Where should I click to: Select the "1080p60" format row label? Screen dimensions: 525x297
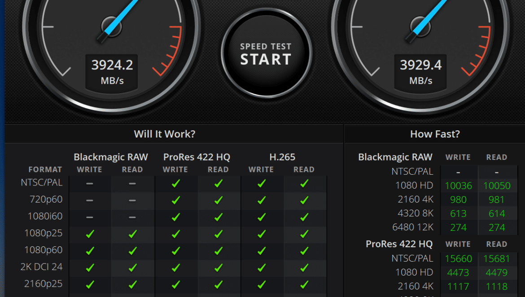coord(44,250)
